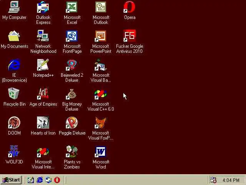Click the scheduler icon in system tray

pyautogui.click(x=213, y=180)
